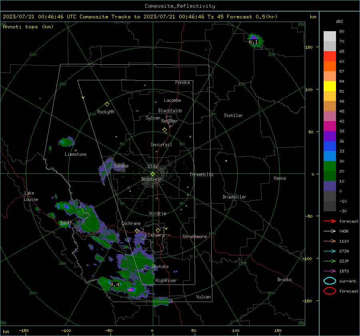Click the yellow diamond marker near RockyMH

coord(107,104)
